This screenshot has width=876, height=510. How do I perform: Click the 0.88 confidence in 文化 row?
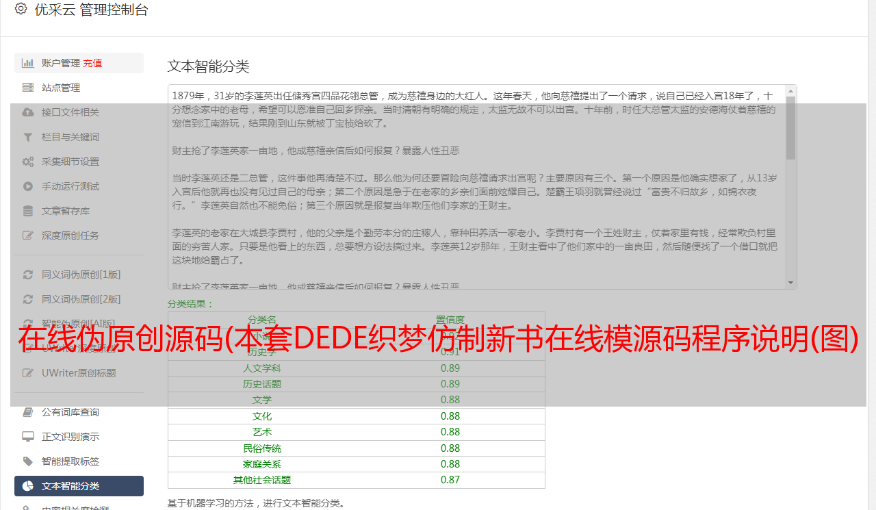(450, 416)
